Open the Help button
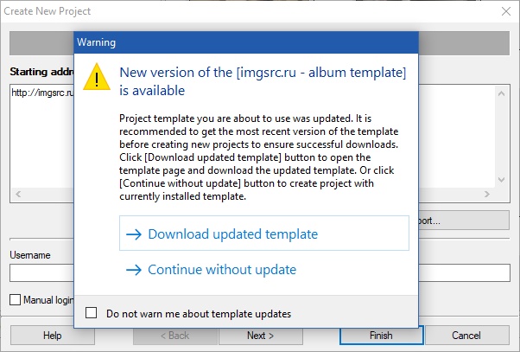Image resolution: width=520 pixels, height=352 pixels. pos(53,336)
